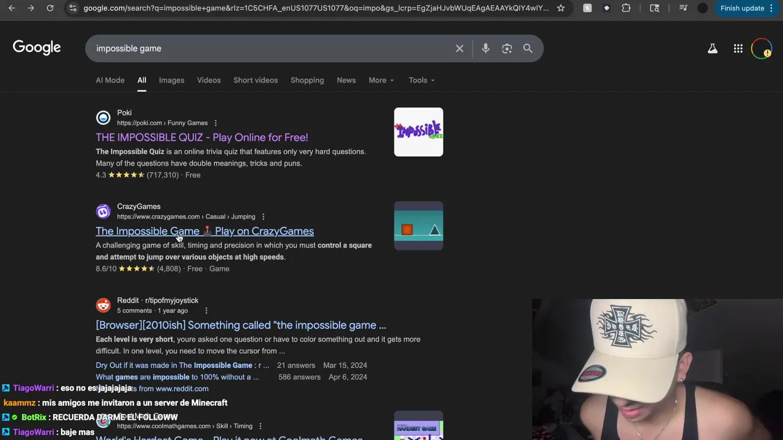This screenshot has width=783, height=440.
Task: Open the CrazyGames orange square game thumbnail
Action: click(x=418, y=226)
